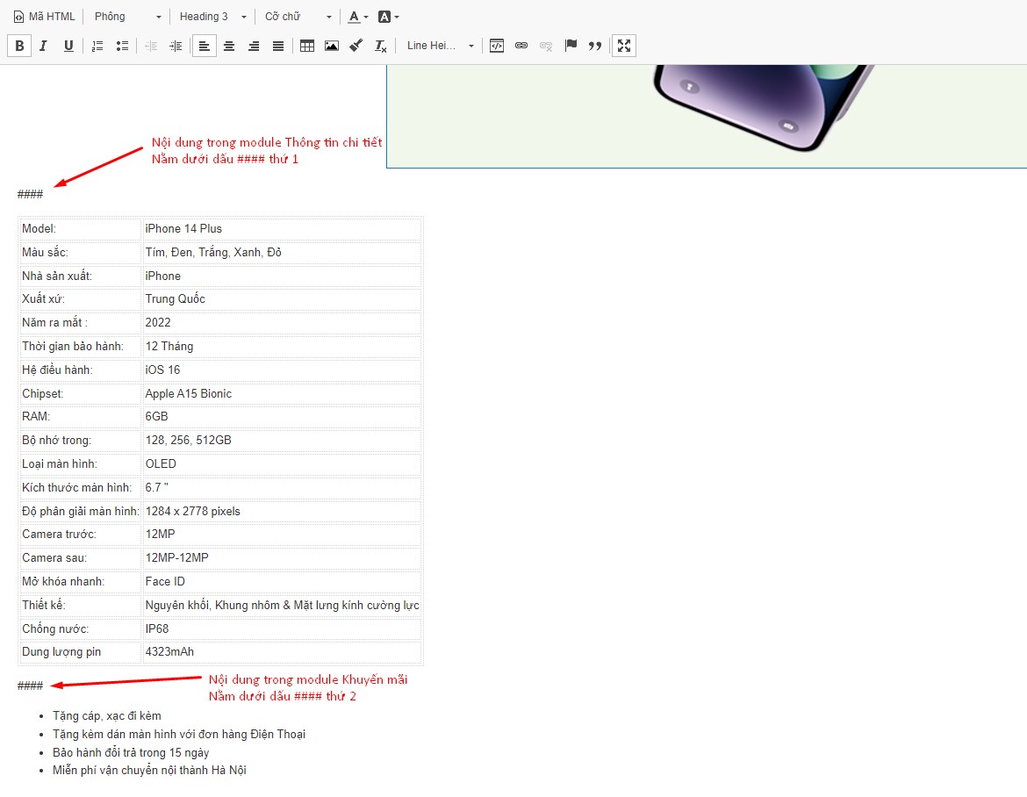Align text center

(229, 46)
